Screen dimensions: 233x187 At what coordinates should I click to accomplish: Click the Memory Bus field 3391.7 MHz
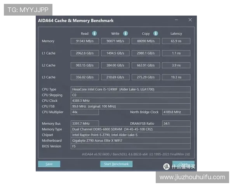point(85,123)
